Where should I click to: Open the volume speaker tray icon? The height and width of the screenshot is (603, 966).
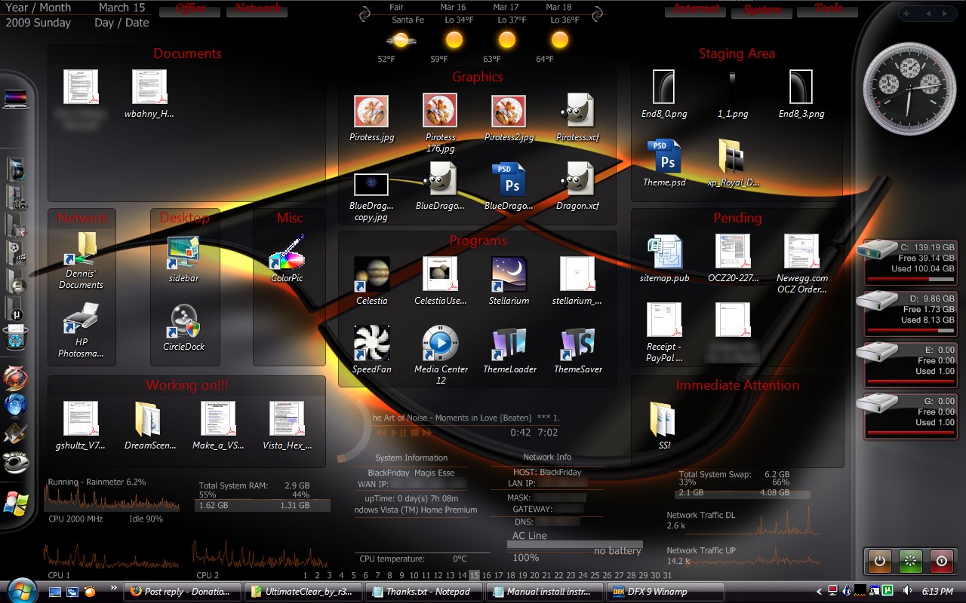[907, 591]
